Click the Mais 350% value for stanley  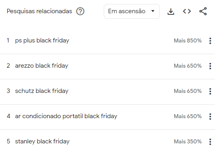pyautogui.click(x=187, y=142)
